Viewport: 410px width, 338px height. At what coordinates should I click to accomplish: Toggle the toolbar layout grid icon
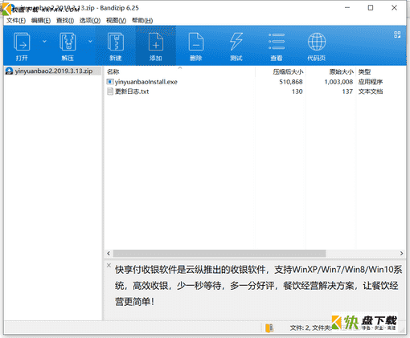click(x=397, y=35)
